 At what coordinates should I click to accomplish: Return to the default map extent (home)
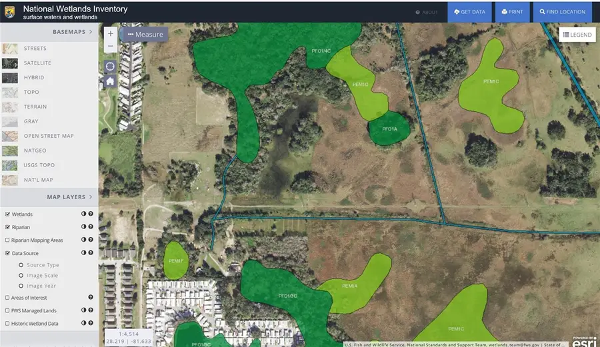(111, 81)
